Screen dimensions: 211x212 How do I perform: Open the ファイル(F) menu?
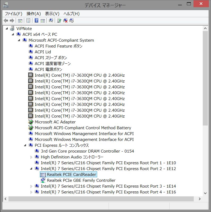[14, 14]
